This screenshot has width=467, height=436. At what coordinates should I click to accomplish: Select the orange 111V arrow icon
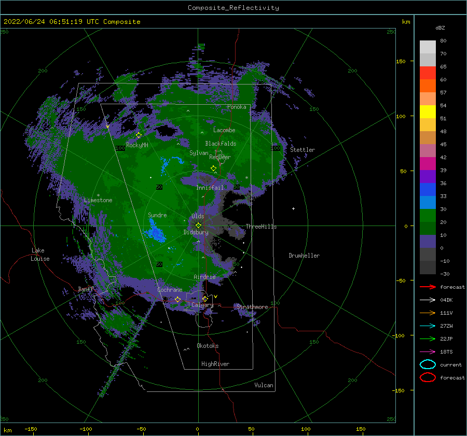coord(428,313)
